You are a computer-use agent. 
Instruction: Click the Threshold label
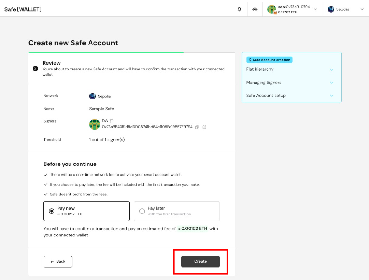point(52,139)
